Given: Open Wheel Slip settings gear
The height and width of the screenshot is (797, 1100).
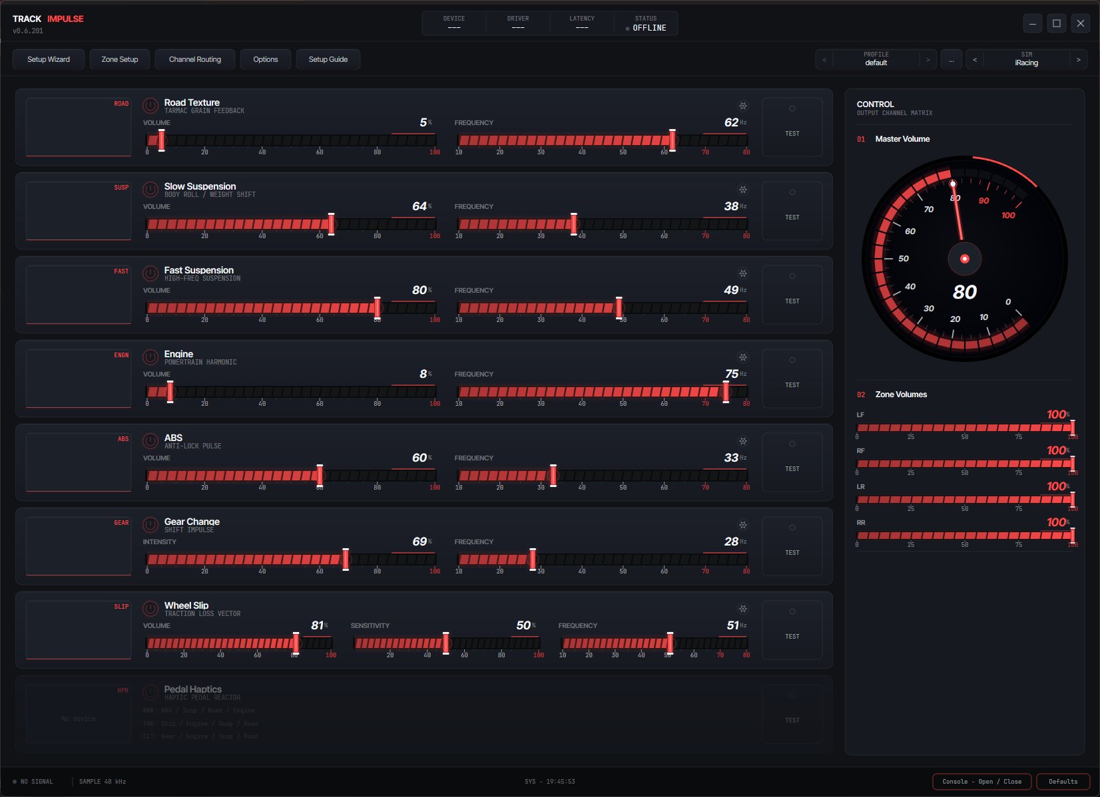Looking at the screenshot, I should (743, 609).
